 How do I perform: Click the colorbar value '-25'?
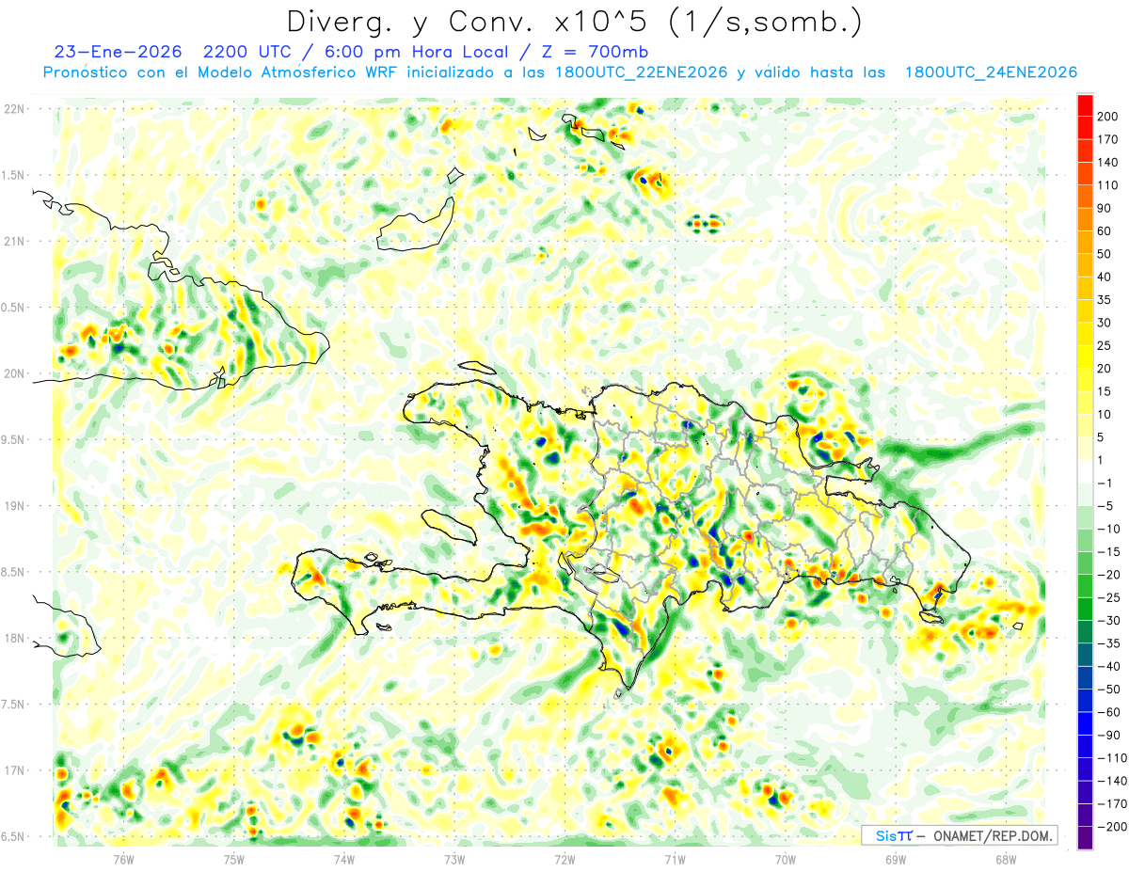tap(1111, 597)
